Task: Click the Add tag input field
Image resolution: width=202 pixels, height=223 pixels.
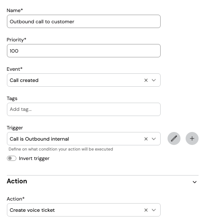Action: click(x=84, y=109)
